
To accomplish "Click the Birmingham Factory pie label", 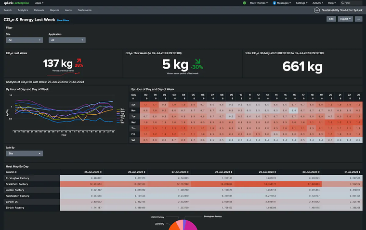I will 213,217.
